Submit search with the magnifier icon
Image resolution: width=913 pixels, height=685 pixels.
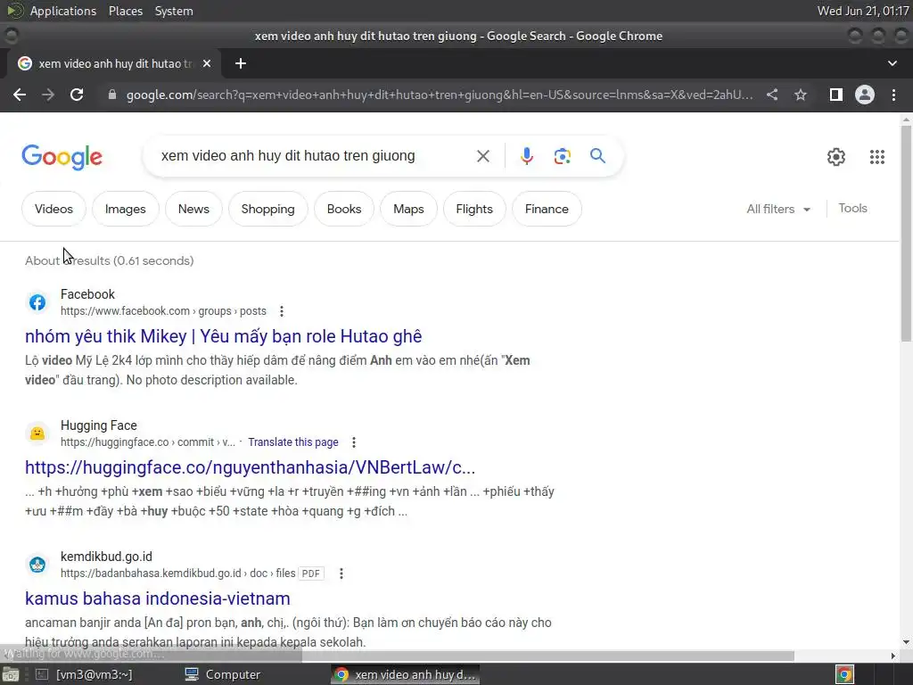click(597, 155)
